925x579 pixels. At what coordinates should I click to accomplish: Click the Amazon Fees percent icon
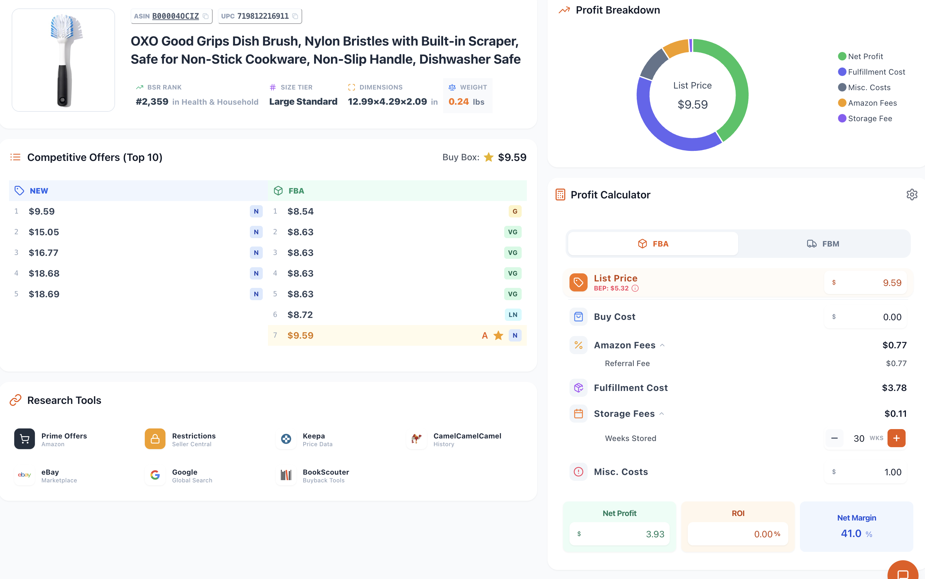(578, 345)
